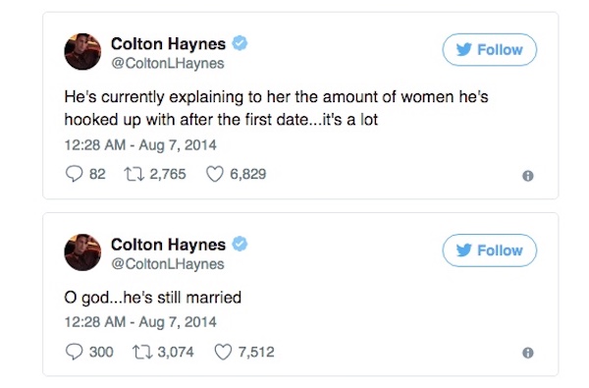The height and width of the screenshot is (388, 589).
Task: Click the 'O god...he's still married' text
Action: [x=153, y=298]
